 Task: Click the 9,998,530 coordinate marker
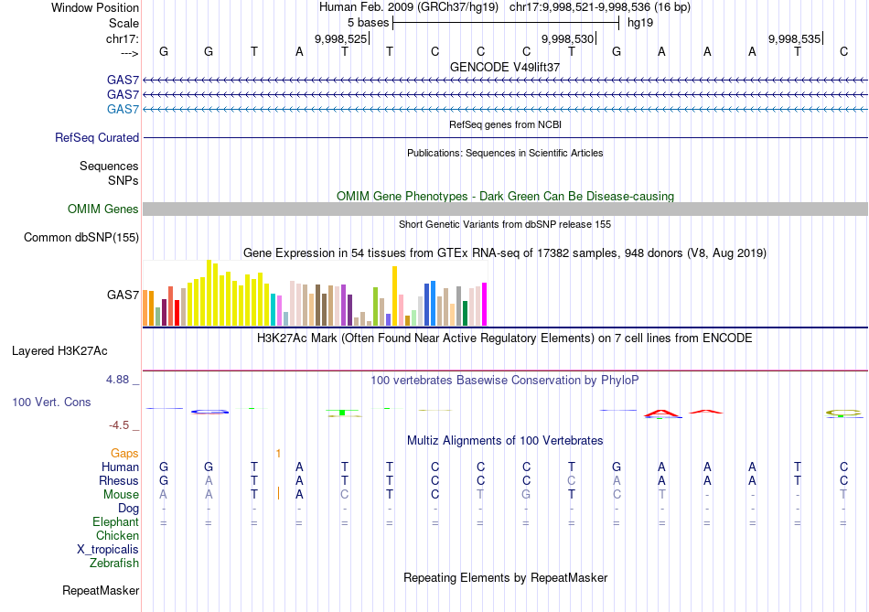[x=567, y=38]
